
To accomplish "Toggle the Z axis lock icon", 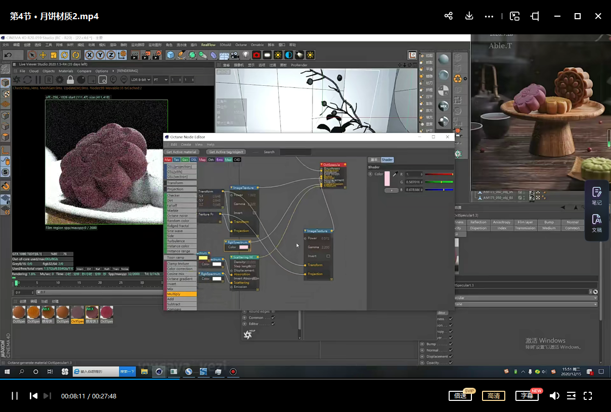I will click(111, 55).
